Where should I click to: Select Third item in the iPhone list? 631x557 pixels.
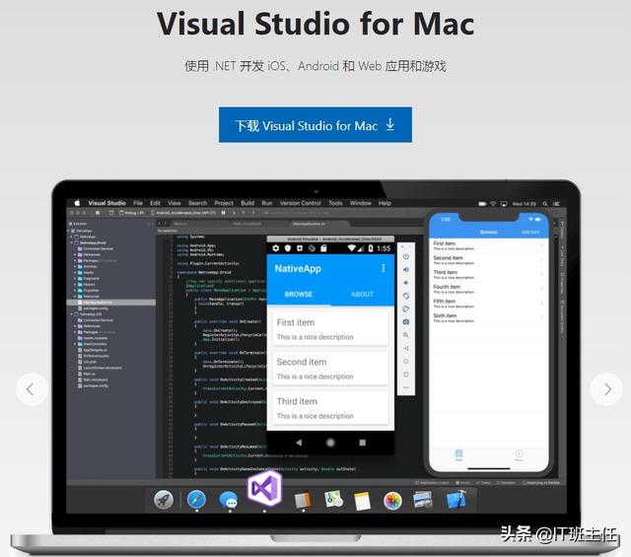pos(489,274)
